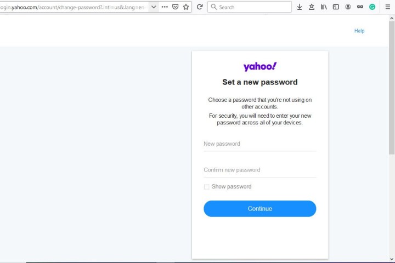Open the Firefox account profile icon
The height and width of the screenshot is (263, 395).
348,7
